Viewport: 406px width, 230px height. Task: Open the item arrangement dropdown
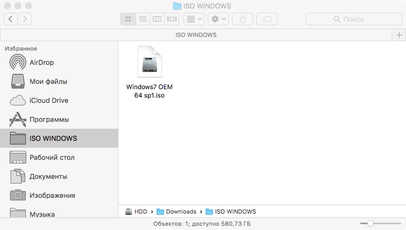point(194,19)
